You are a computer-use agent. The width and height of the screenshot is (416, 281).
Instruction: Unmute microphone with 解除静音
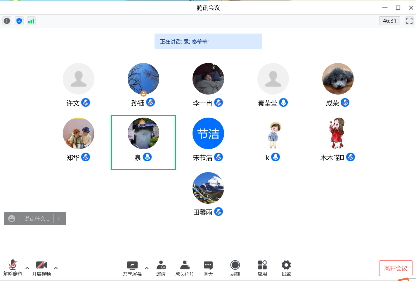[x=13, y=268]
